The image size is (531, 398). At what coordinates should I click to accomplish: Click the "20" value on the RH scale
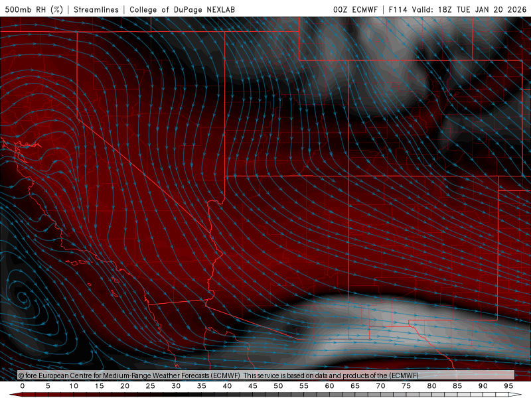(125, 386)
